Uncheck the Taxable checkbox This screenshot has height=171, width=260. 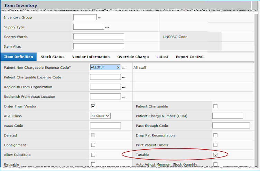(215, 155)
